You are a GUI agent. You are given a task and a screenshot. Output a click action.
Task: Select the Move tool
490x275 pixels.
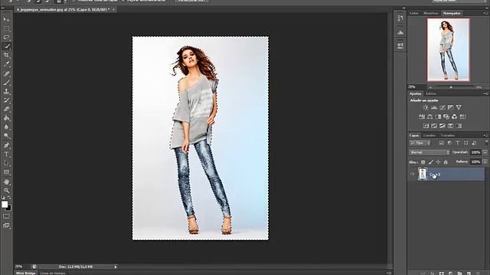tap(6, 19)
